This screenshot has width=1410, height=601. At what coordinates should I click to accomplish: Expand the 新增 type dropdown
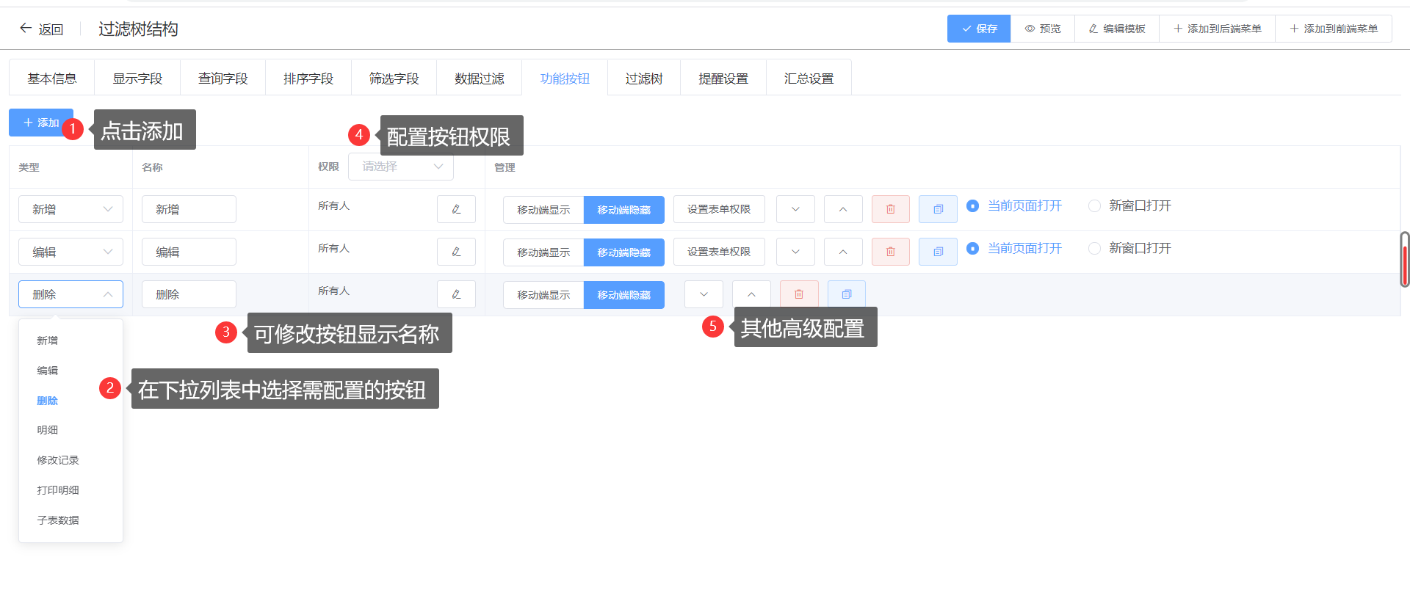click(70, 209)
